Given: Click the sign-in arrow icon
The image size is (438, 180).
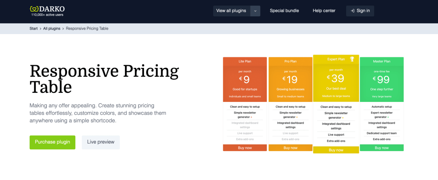Looking at the screenshot, I should 352,11.
